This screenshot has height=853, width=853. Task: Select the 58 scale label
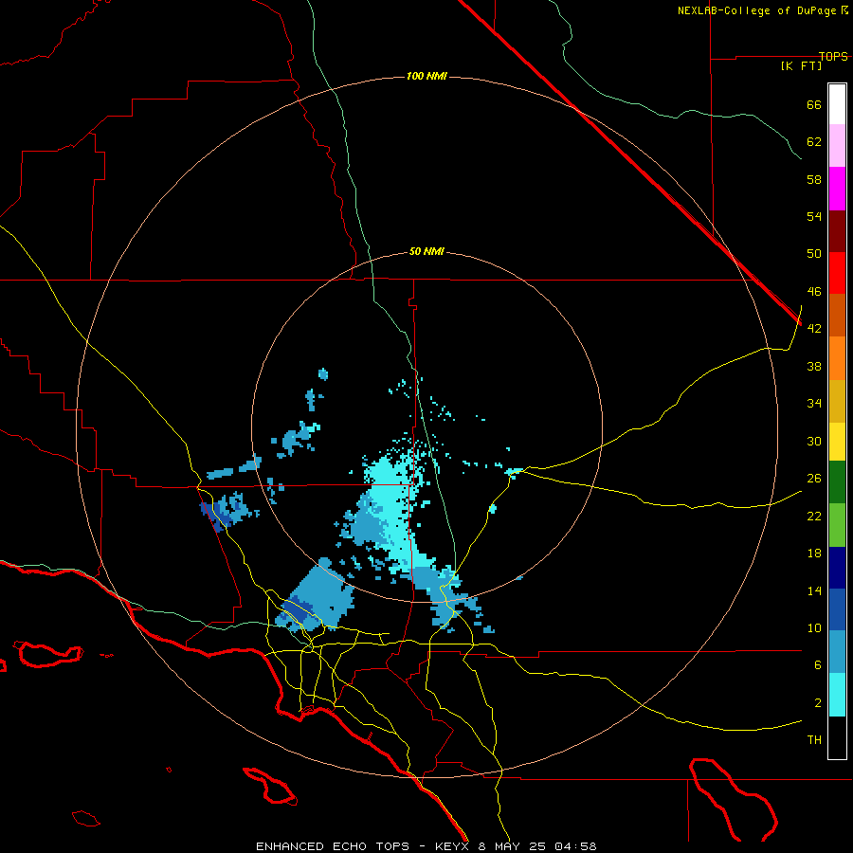point(814,179)
